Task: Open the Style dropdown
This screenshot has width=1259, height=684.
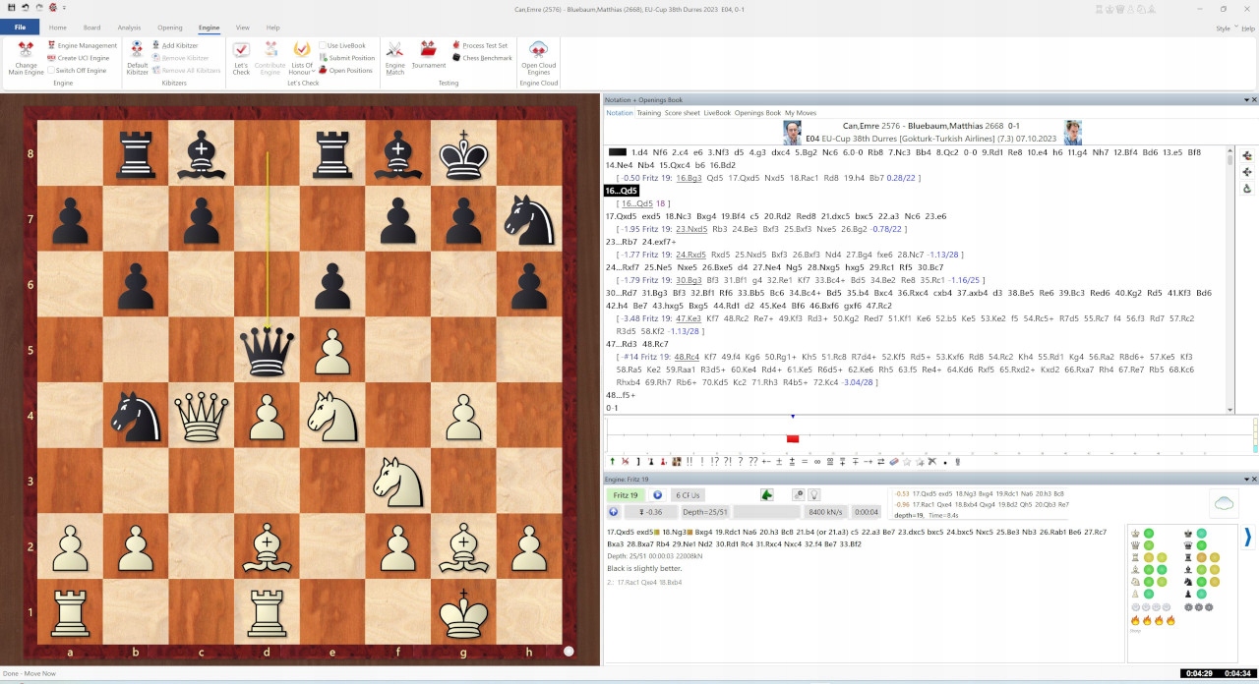Action: (x=1228, y=28)
